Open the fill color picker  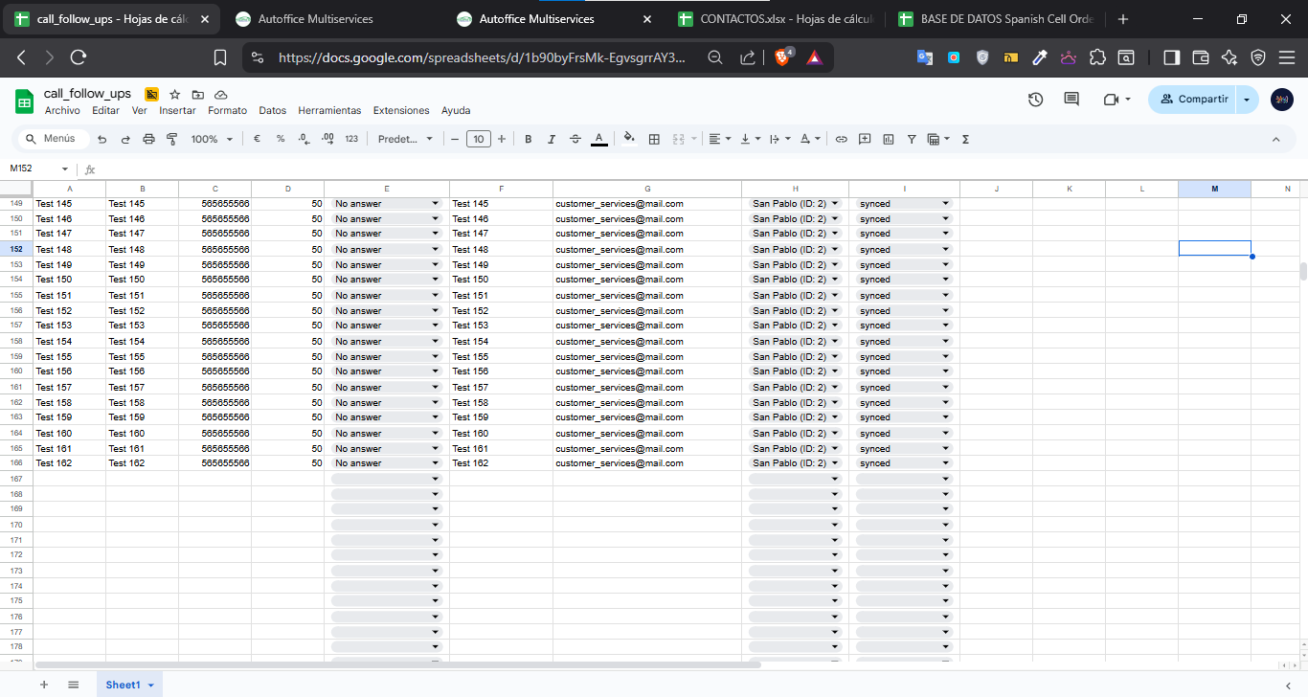tap(629, 139)
